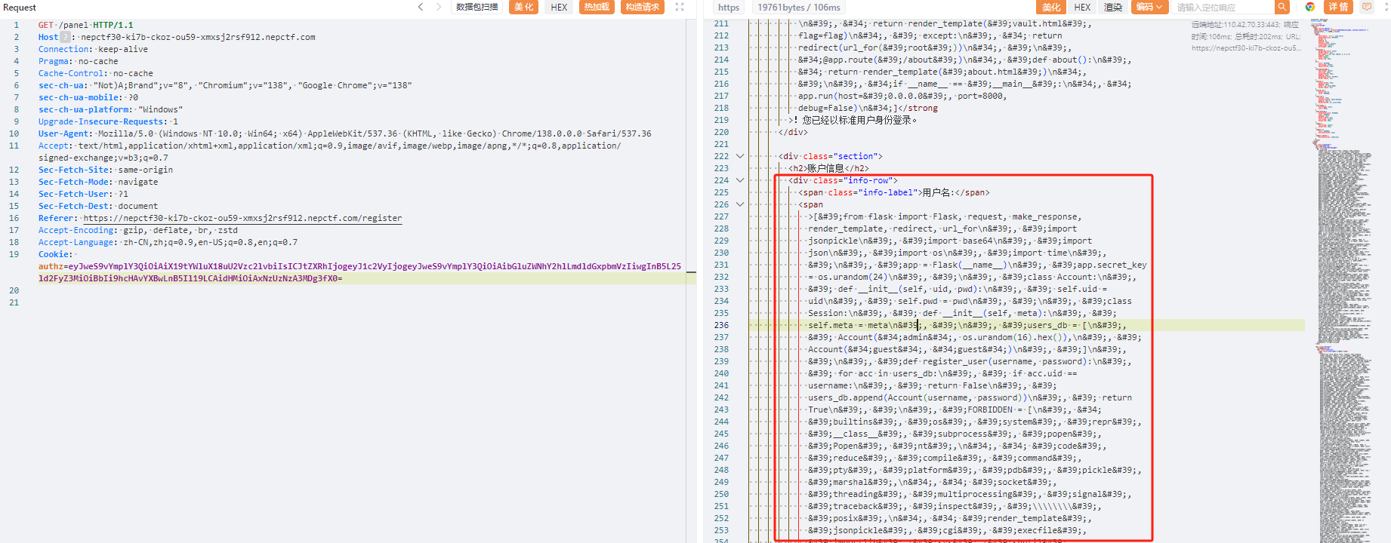
Task: Open the 编码 encoding dropdown
Action: tap(1150, 7)
